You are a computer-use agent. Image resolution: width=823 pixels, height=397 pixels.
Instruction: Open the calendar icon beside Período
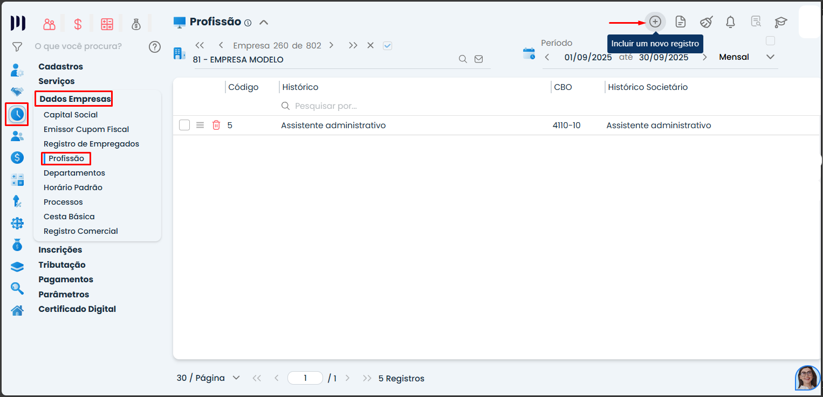(x=529, y=53)
